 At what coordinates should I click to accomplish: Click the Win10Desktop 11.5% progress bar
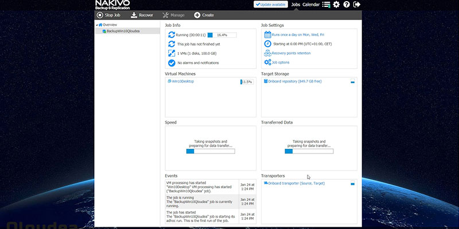[247, 82]
